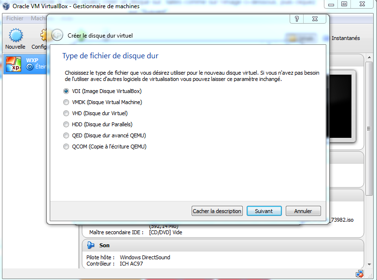Open the Fichier menu
Screen dimensions: 377x280
click(x=14, y=18)
